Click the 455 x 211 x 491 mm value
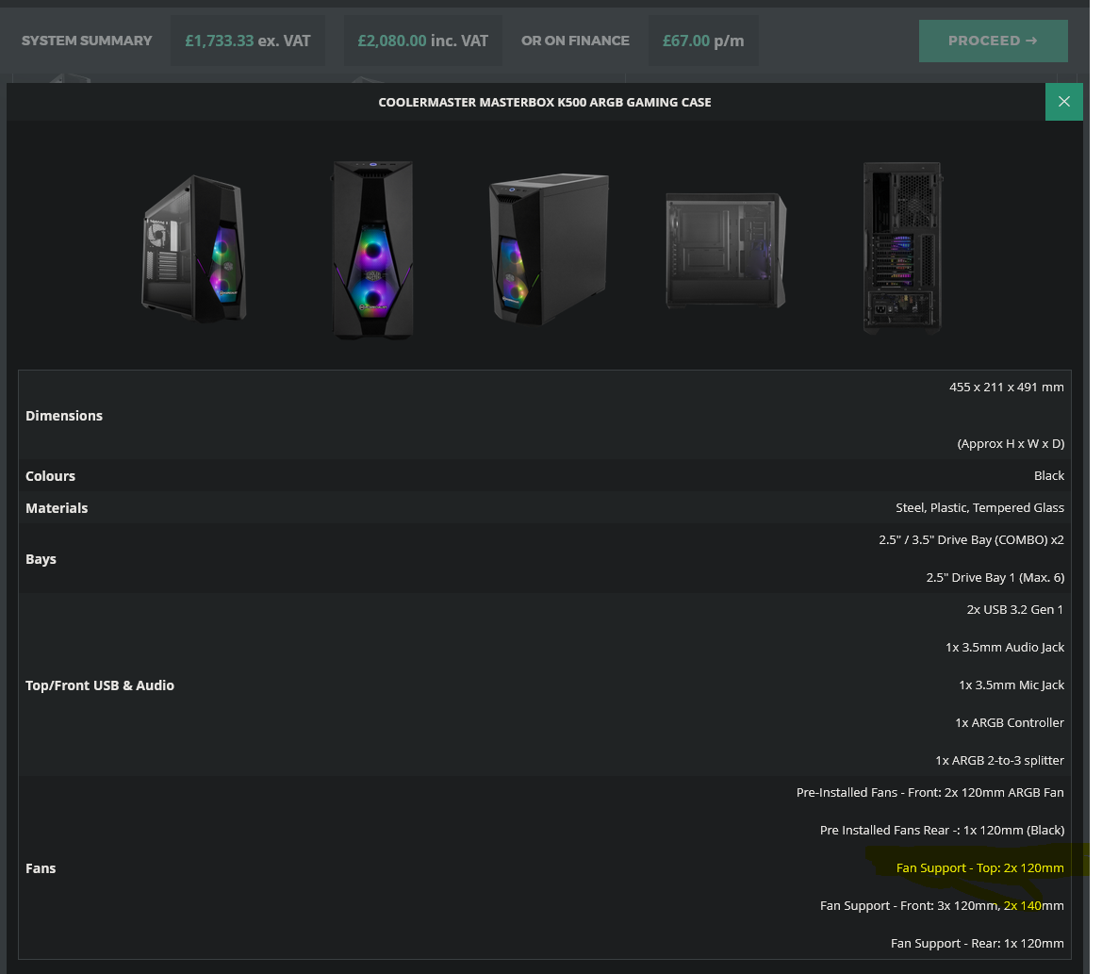Image resolution: width=1102 pixels, height=974 pixels. click(1007, 388)
